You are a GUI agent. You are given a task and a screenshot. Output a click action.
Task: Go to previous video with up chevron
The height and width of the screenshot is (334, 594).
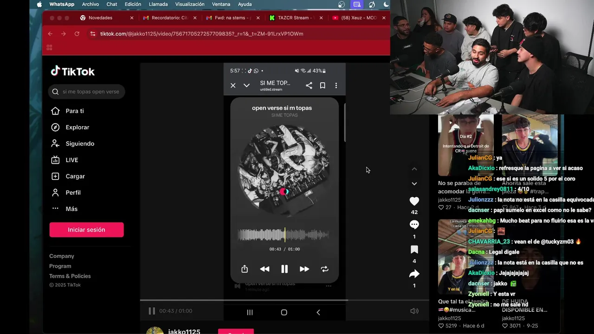[414, 169]
